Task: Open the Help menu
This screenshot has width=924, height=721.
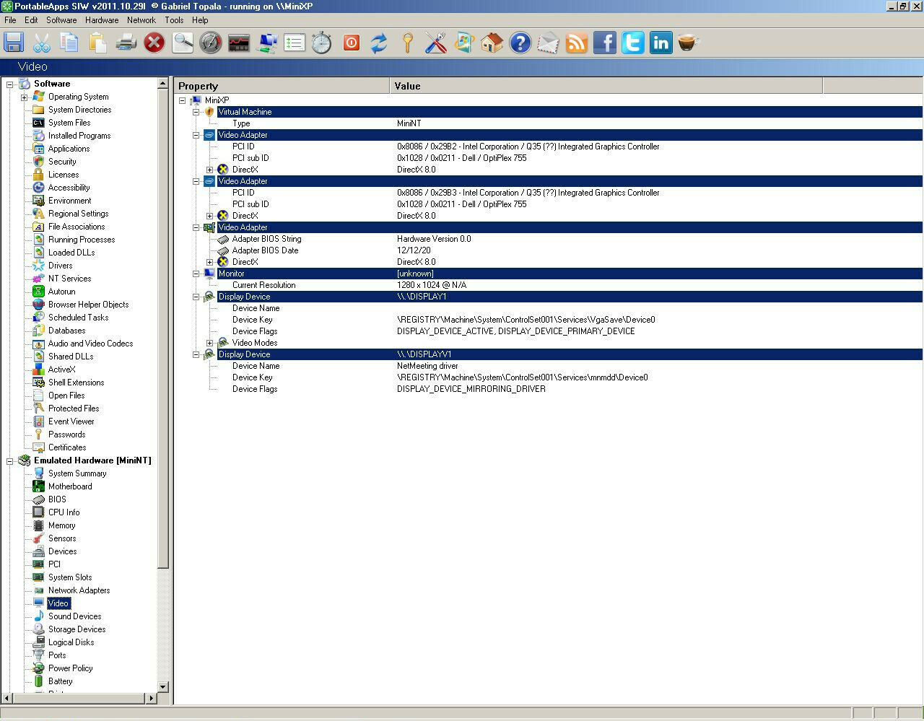Action: 200,20
